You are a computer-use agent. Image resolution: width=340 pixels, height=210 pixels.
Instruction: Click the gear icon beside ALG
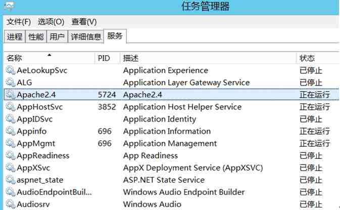[10, 82]
